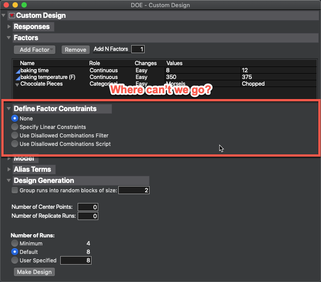Collapse the Define Factor Constraints section
This screenshot has width=321, height=282.
tap(8, 109)
